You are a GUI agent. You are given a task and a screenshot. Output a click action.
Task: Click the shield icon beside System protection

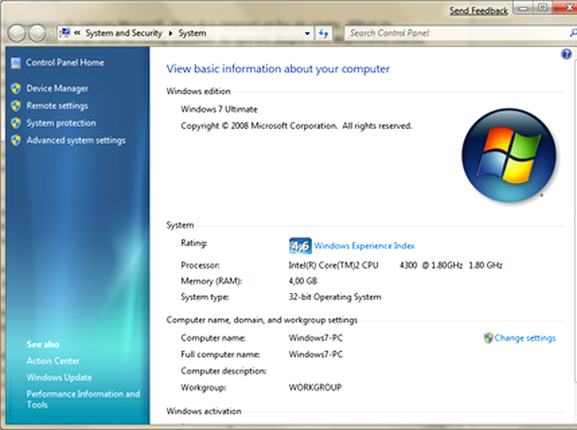coord(15,123)
